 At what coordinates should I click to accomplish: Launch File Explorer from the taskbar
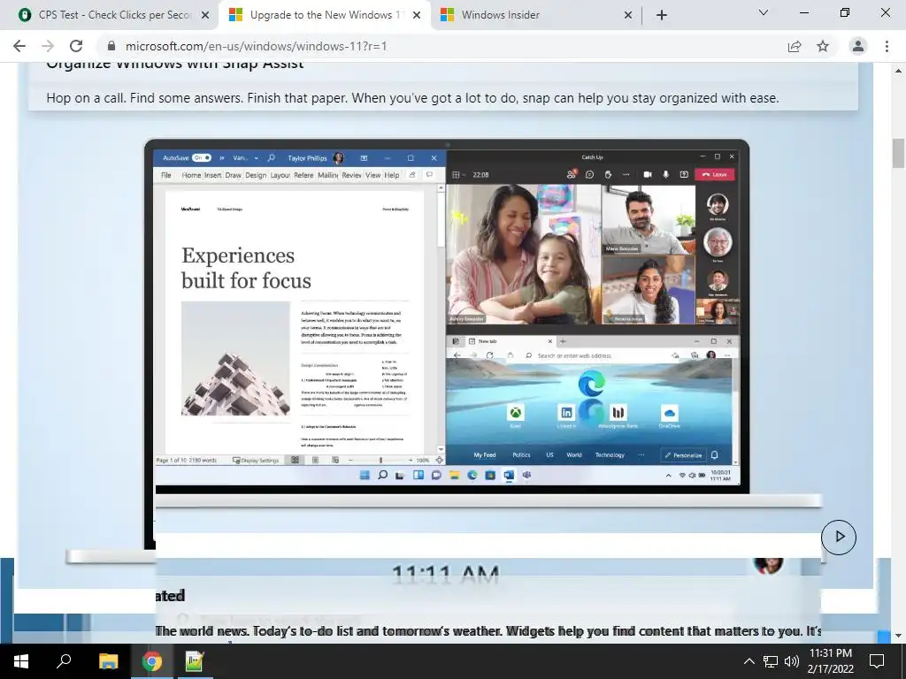click(x=108, y=661)
